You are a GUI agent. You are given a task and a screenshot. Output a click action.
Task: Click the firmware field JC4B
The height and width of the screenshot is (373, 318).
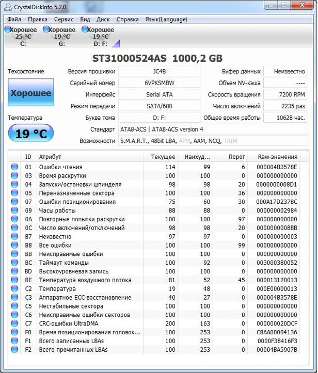click(159, 71)
